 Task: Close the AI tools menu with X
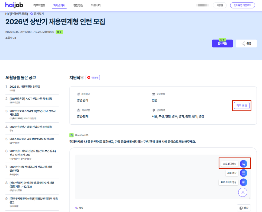point(242,192)
